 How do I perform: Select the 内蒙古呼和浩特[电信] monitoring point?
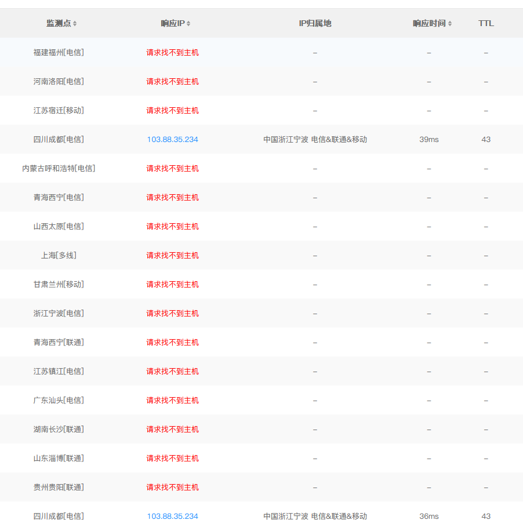pyautogui.click(x=59, y=168)
